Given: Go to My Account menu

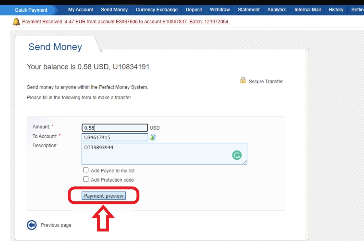Looking at the screenshot, I should 80,10.
